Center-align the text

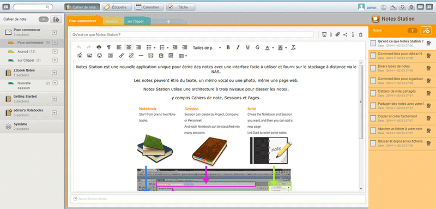click(129, 47)
